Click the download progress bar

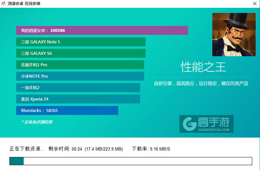pos(131,161)
